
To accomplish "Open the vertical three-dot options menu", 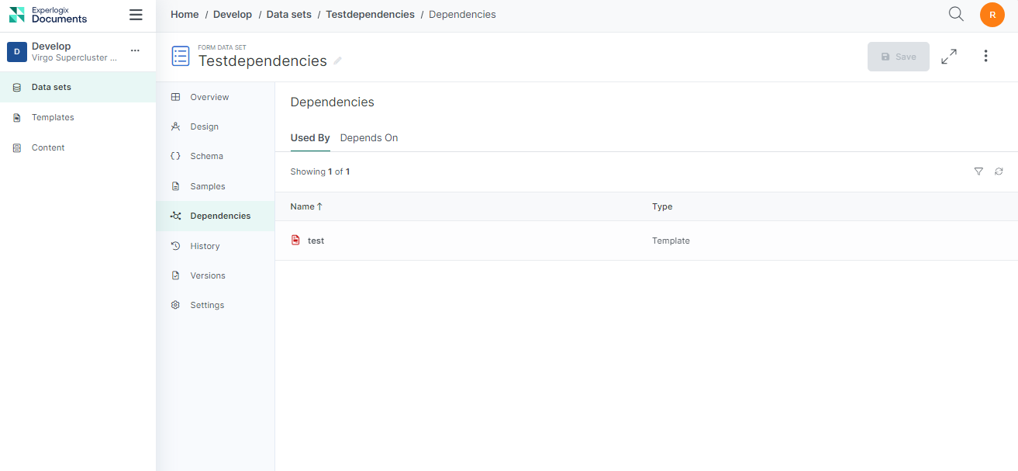I will pos(985,57).
